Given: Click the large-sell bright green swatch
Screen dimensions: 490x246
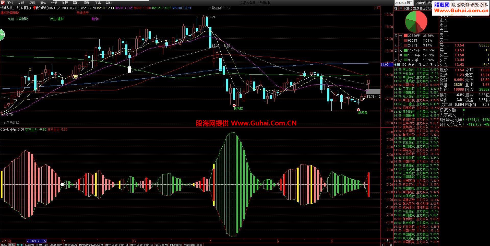Looking at the screenshot, I should coord(405,50).
